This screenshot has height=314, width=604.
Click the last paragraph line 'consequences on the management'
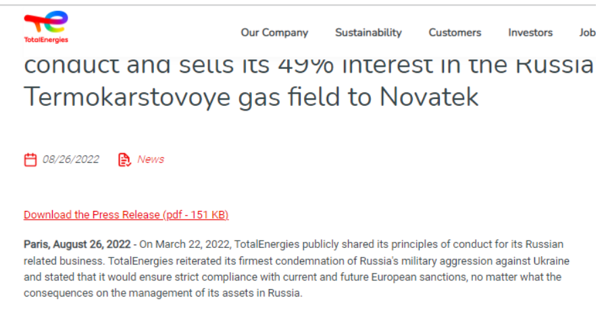click(162, 293)
